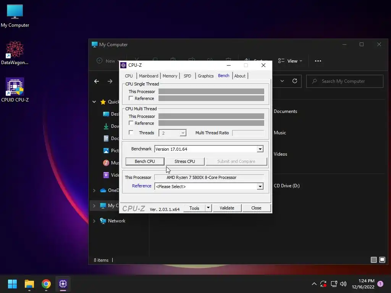Open the Reference processor dropdown

pyautogui.click(x=260, y=186)
